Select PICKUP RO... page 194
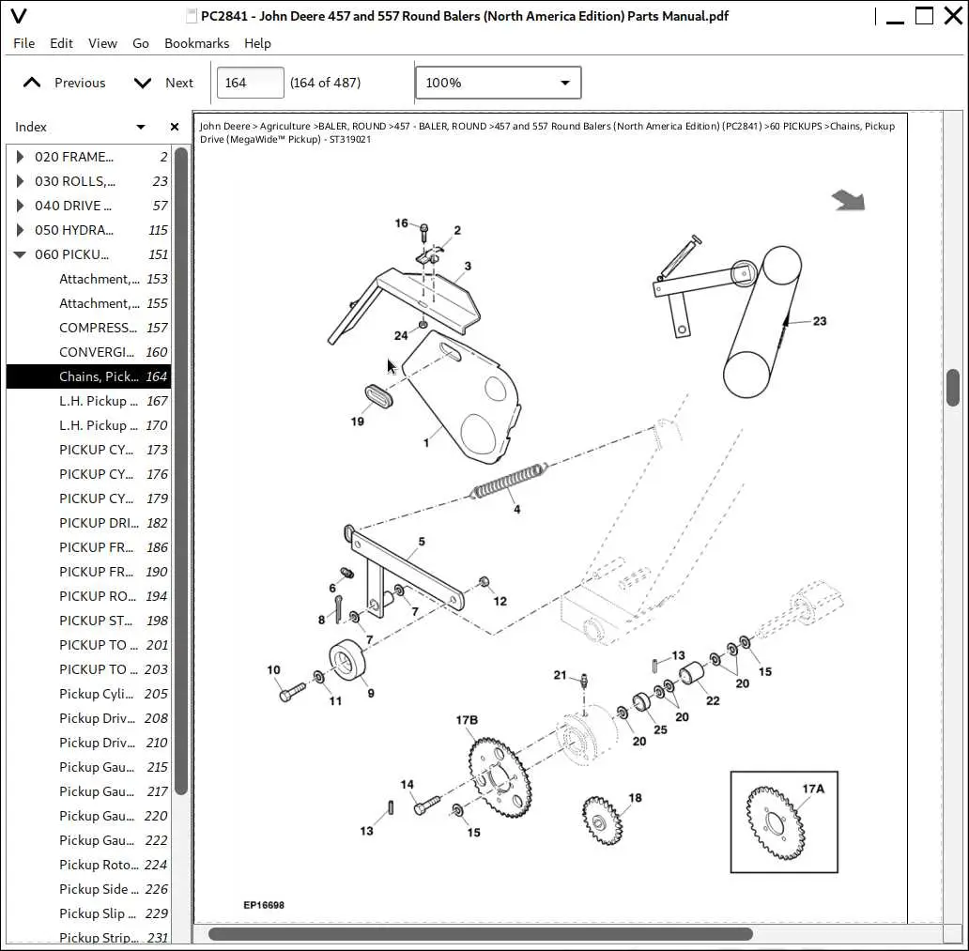 coord(88,596)
